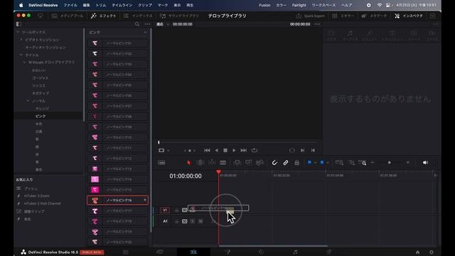Activate the Trim Edit Mode tool
This screenshot has height=256, width=455.
tap(200, 163)
